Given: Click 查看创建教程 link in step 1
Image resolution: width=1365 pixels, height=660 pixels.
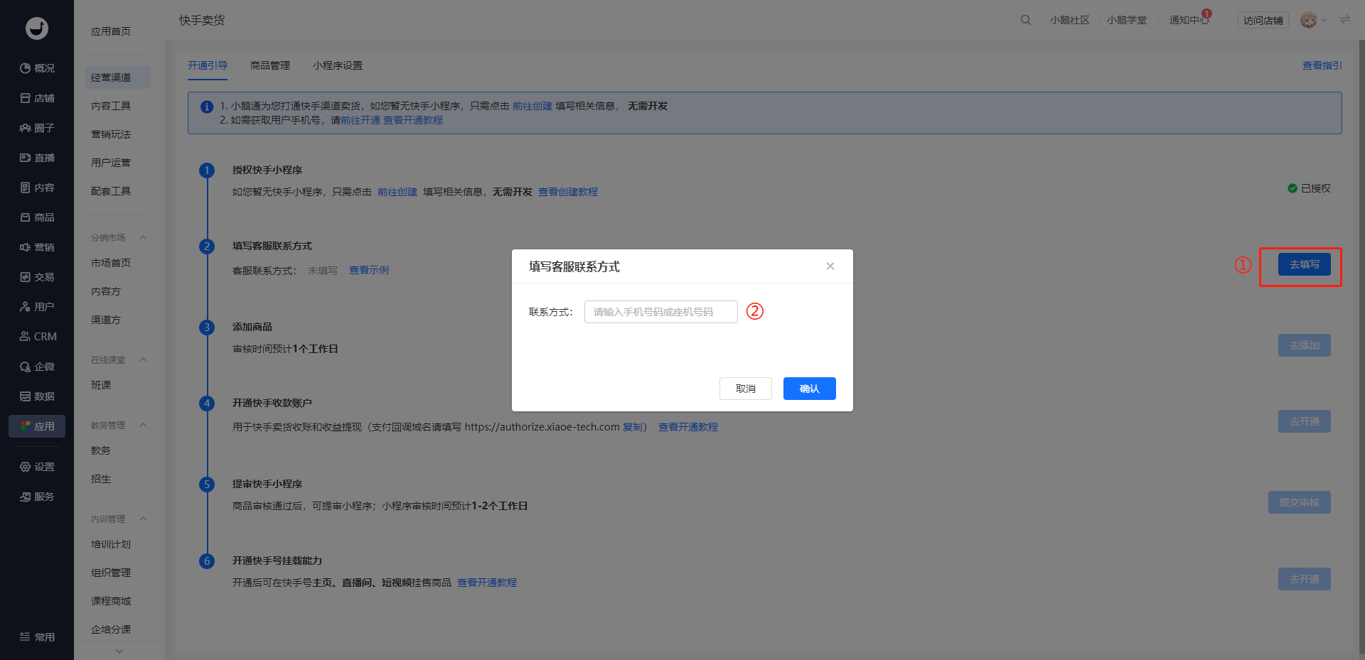Looking at the screenshot, I should 568,192.
